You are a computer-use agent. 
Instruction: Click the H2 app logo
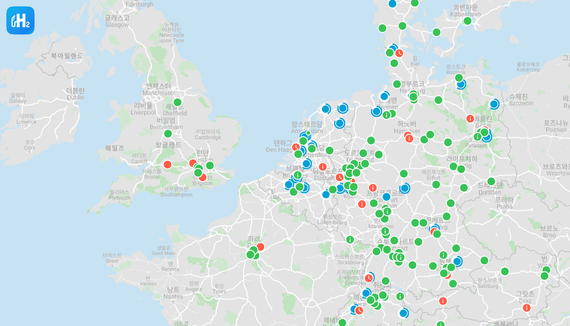[x=20, y=20]
